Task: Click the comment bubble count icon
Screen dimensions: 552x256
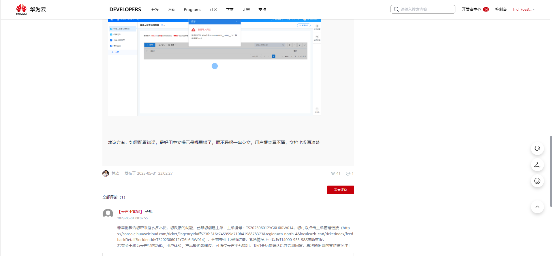Action: pyautogui.click(x=348, y=173)
